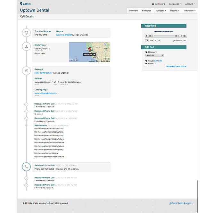Click the caller person timeline icon
The image size is (213, 213).
click(x=26, y=46)
